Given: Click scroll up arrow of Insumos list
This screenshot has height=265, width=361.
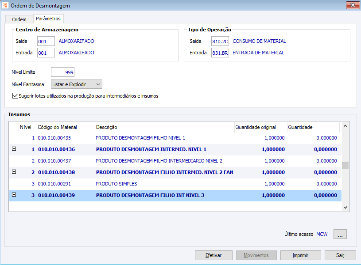Looking at the screenshot, I should 345,126.
